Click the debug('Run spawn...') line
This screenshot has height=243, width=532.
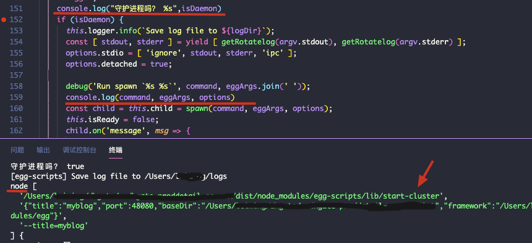(188, 86)
